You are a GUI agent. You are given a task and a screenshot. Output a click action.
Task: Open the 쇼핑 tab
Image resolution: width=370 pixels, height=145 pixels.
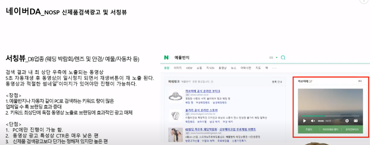pos(199,68)
